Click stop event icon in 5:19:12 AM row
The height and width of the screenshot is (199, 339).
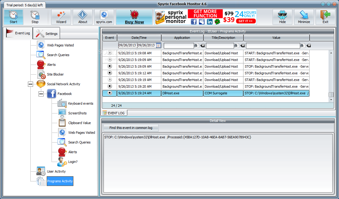coord(109,73)
